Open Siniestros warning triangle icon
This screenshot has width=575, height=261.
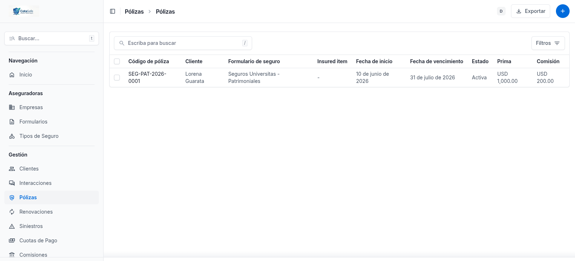12,226
